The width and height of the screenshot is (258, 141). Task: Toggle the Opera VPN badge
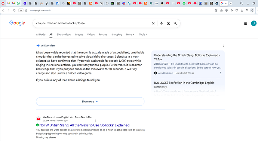point(21,10)
